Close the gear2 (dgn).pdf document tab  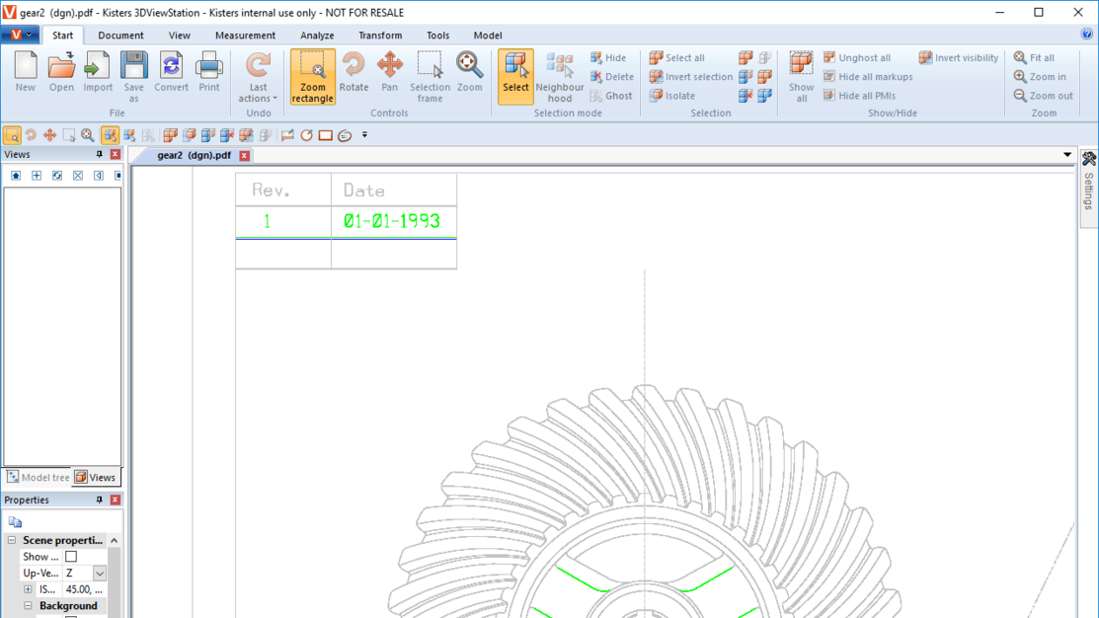click(x=245, y=156)
